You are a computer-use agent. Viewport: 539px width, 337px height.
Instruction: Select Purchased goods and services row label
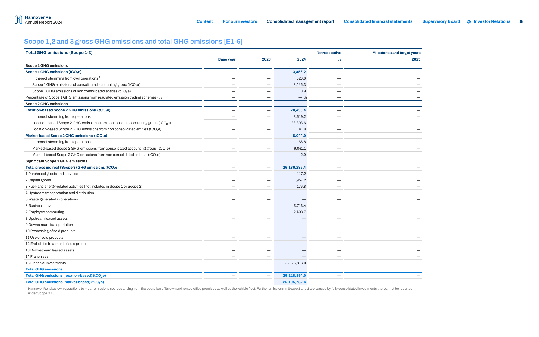coord(52,174)
